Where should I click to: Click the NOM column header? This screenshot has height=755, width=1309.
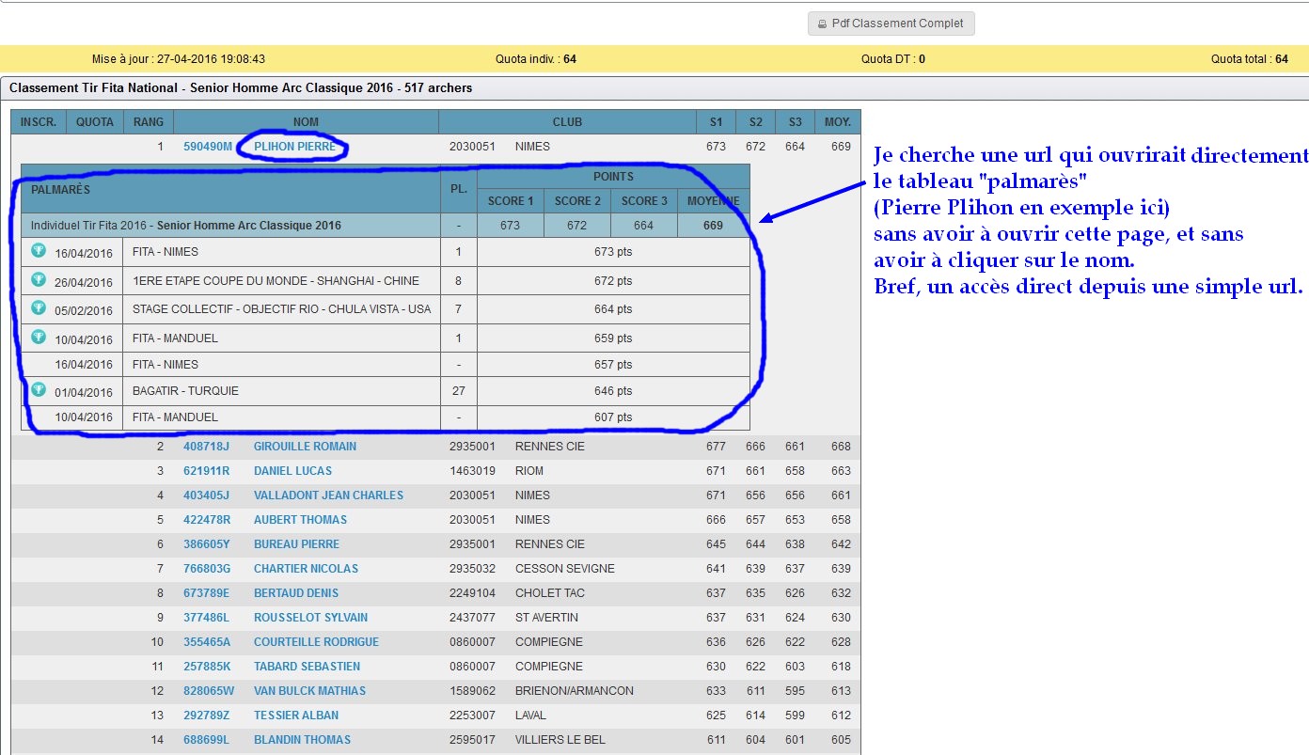pyautogui.click(x=306, y=122)
